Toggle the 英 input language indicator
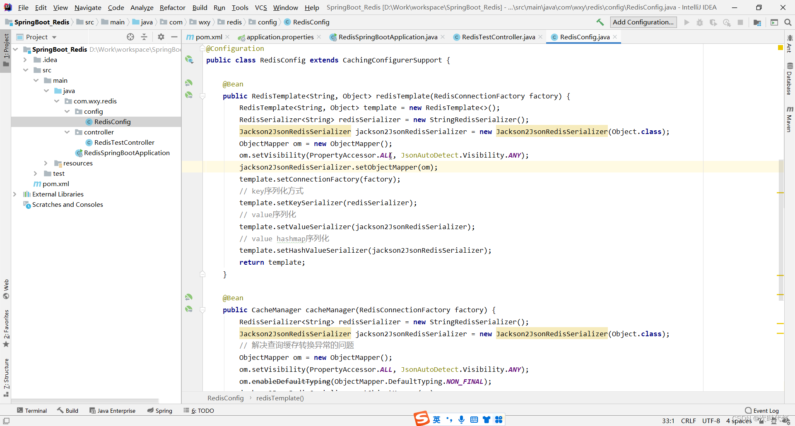795x426 pixels. coord(436,419)
